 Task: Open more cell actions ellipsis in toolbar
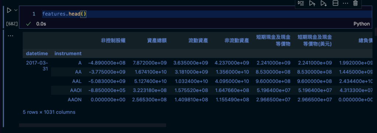click(345, 3)
